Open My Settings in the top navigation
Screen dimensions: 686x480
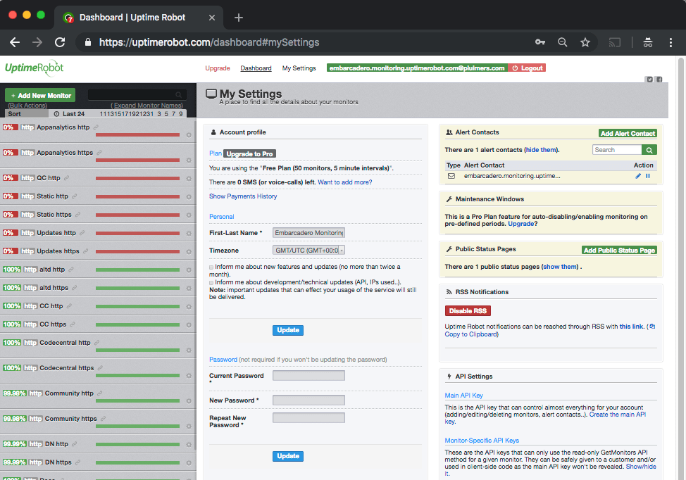click(299, 68)
